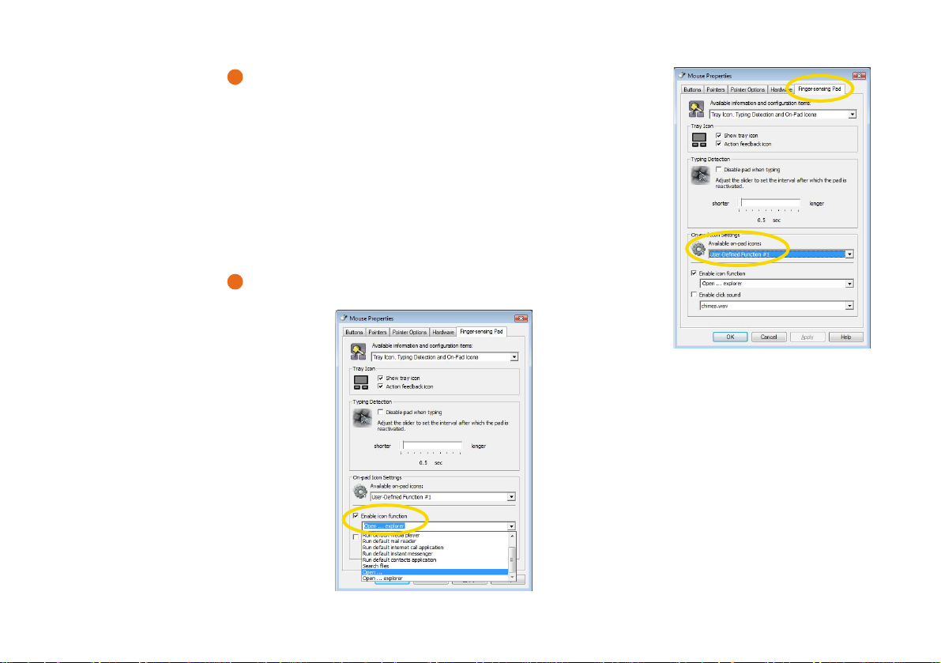Image resolution: width=941 pixels, height=663 pixels.
Task: Click the dropdown list scrollbar thumb
Action: (512, 559)
